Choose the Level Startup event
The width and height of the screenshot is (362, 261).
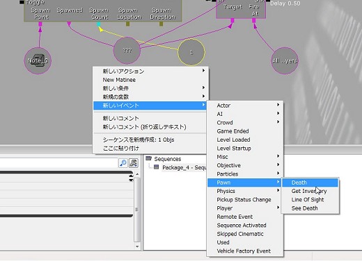click(x=245, y=148)
